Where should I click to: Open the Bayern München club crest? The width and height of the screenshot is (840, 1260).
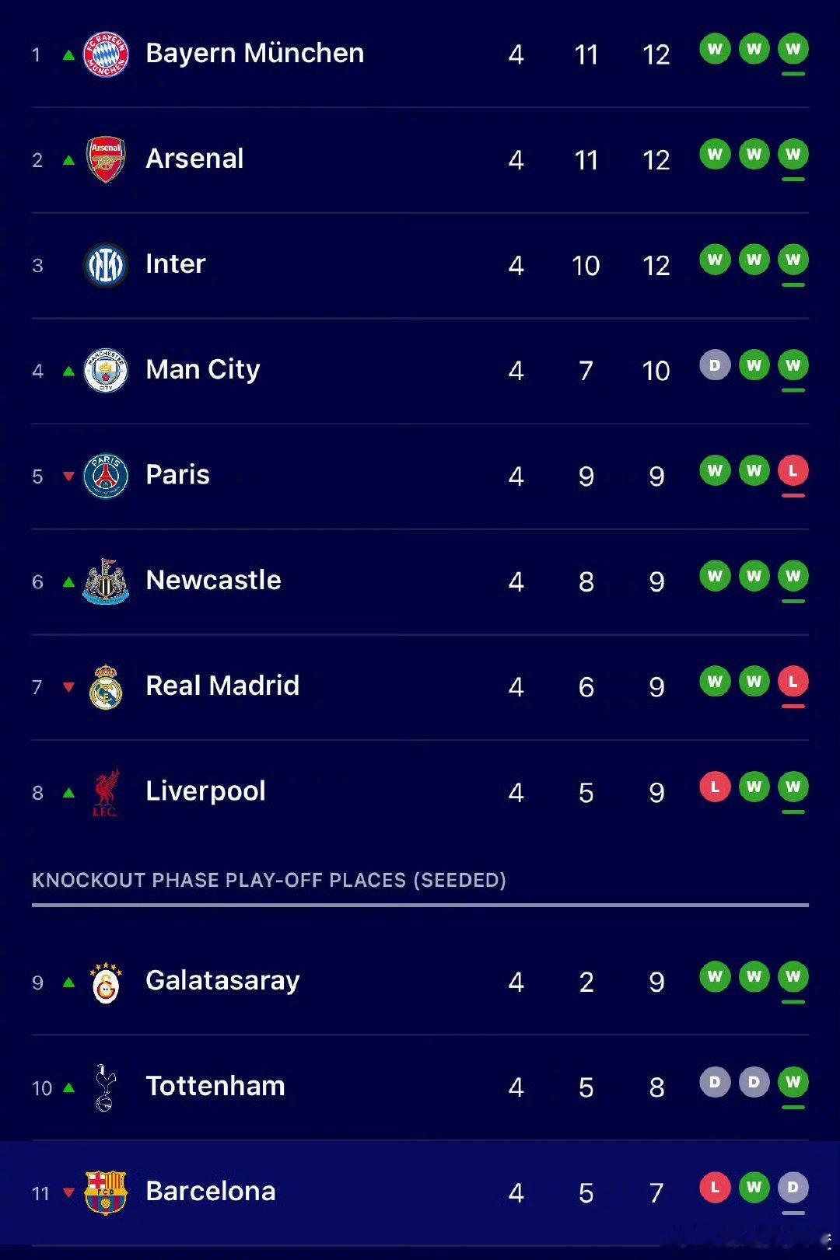tap(106, 54)
